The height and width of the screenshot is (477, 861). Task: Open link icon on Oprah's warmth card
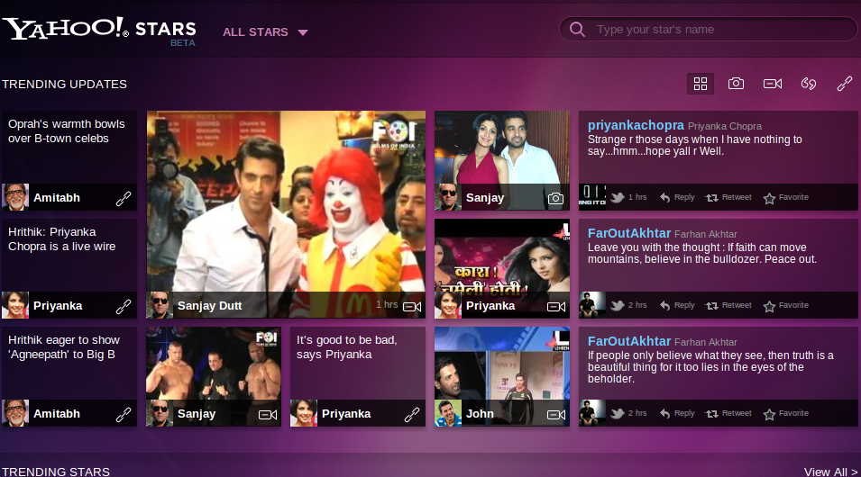(124, 199)
